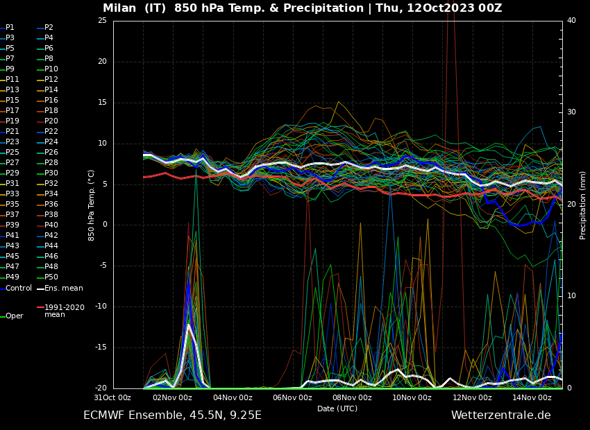Click the blue Control line color swatch
Screen dimensions: 590x430
point(2,289)
